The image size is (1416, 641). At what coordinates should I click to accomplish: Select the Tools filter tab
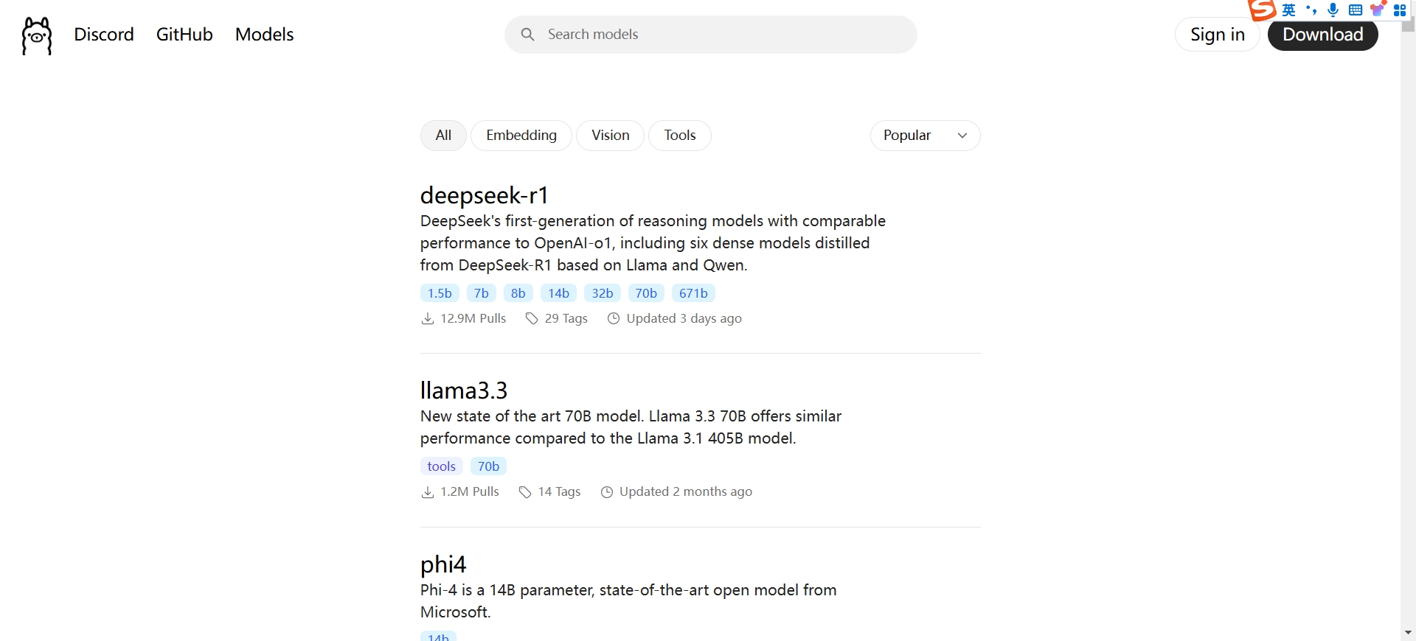coord(679,136)
